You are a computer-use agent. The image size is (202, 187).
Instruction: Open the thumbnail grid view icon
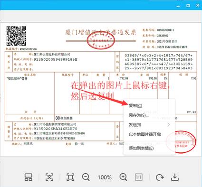[29, 177]
